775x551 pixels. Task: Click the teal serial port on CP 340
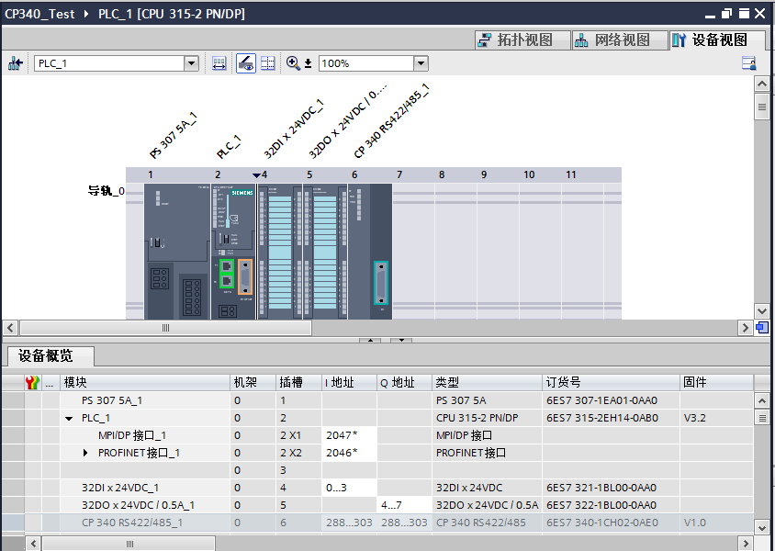(x=380, y=283)
